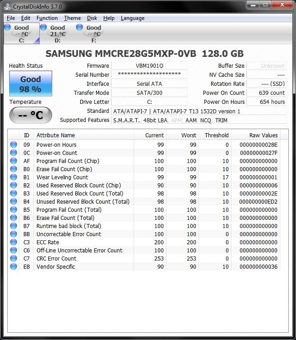Click the Current column header
The image size is (296, 340).
click(150, 135)
